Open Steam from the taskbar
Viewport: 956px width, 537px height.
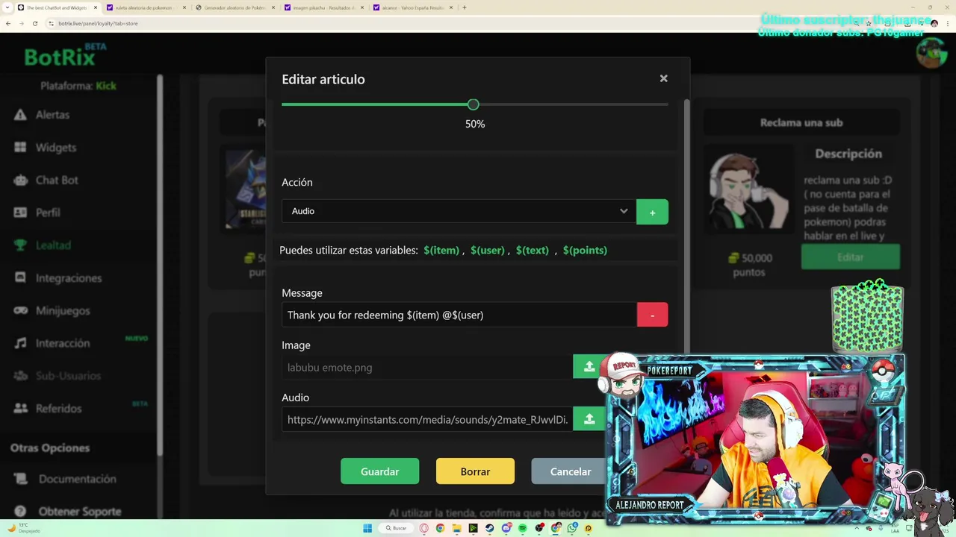[490, 528]
